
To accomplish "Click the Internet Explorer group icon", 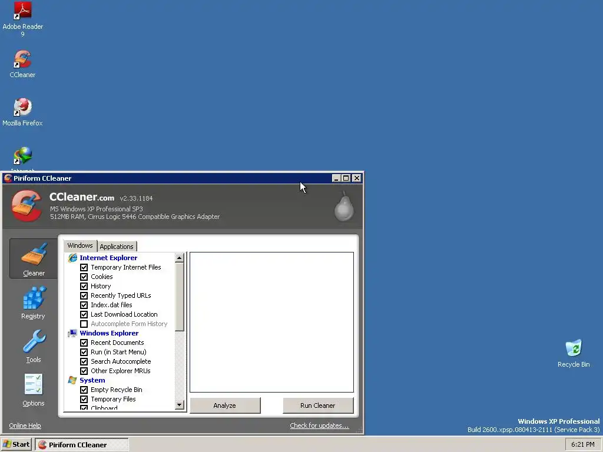I will pos(72,258).
